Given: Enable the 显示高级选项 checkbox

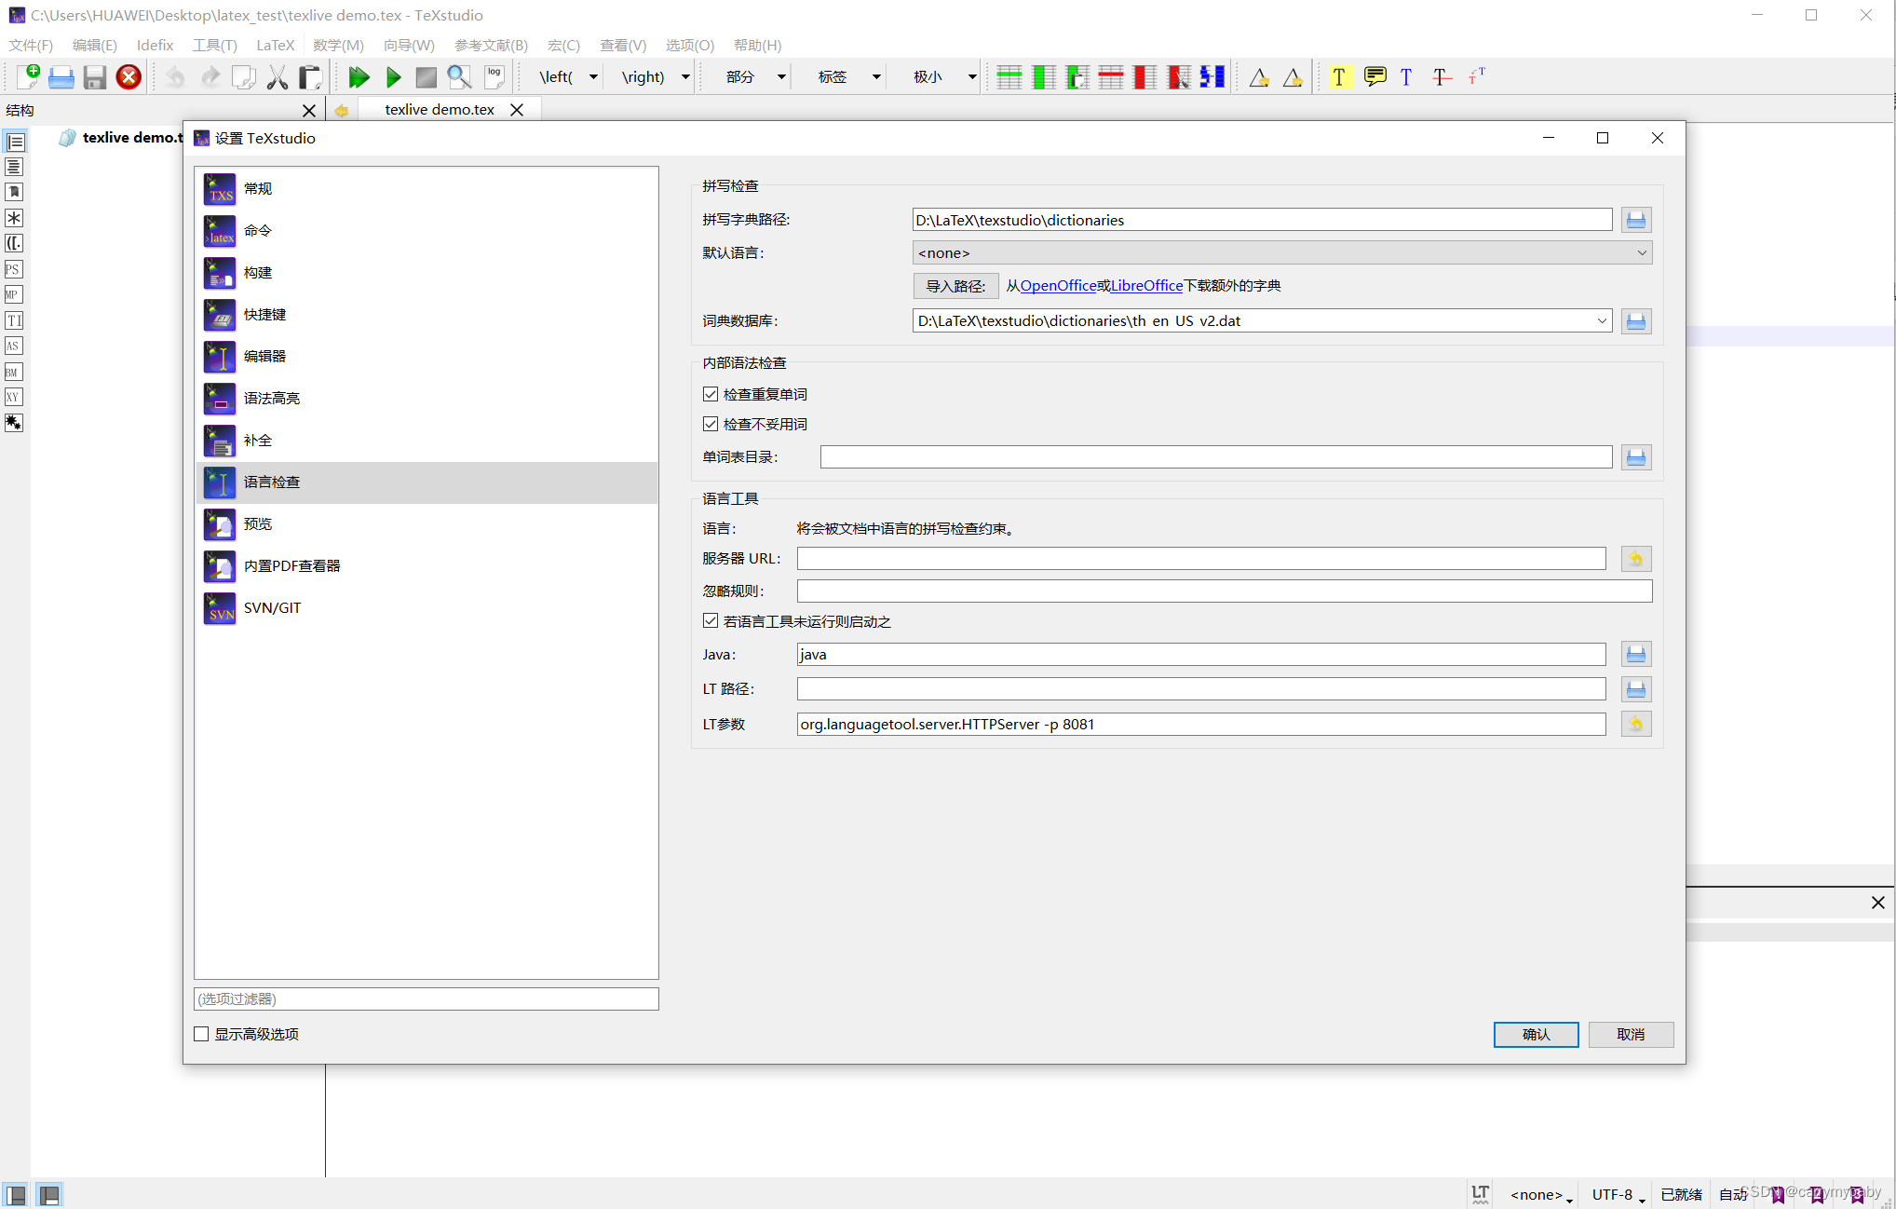Looking at the screenshot, I should coord(201,1034).
